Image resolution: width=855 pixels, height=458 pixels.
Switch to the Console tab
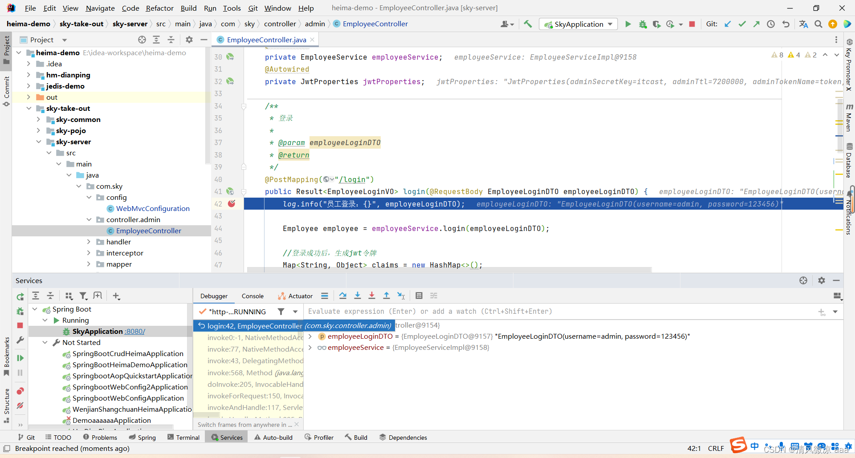coord(252,296)
